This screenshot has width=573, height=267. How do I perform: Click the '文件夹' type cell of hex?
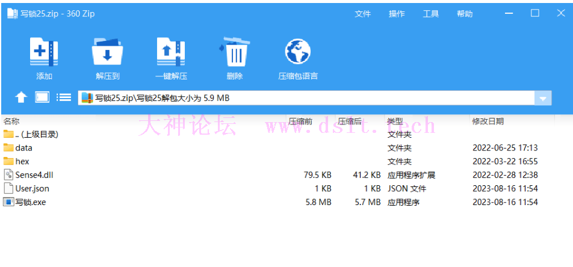coord(400,161)
